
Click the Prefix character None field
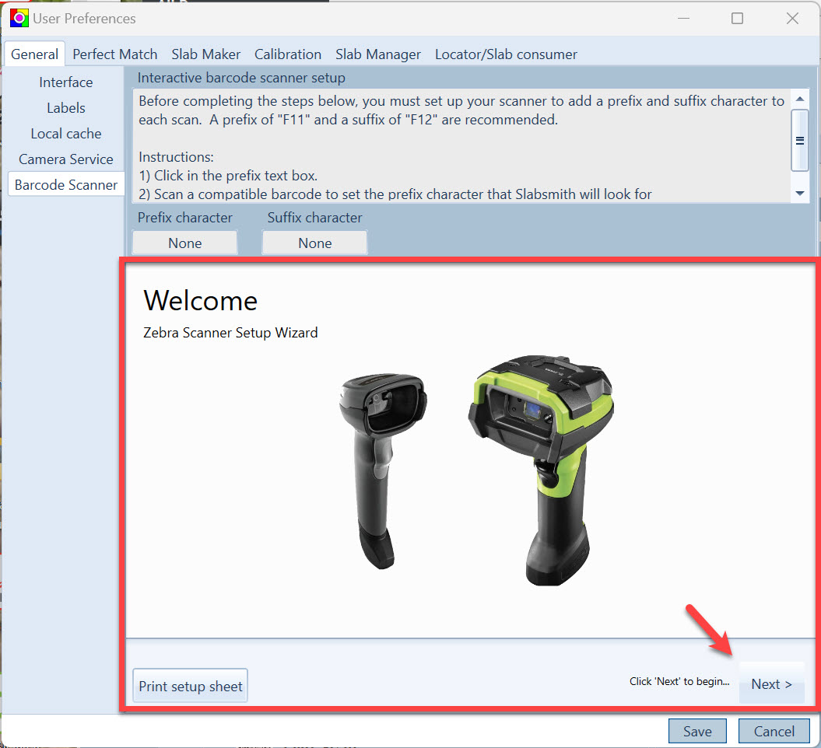(x=184, y=243)
